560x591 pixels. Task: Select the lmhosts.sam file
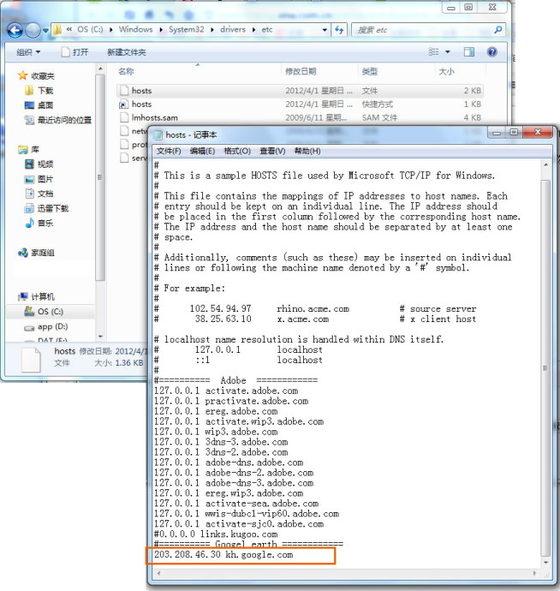pyautogui.click(x=300, y=117)
